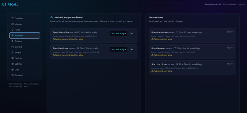247x113 pixels.
Task: Click the Settings gear icon in sidebar
Action: pyautogui.click(x=13, y=64)
